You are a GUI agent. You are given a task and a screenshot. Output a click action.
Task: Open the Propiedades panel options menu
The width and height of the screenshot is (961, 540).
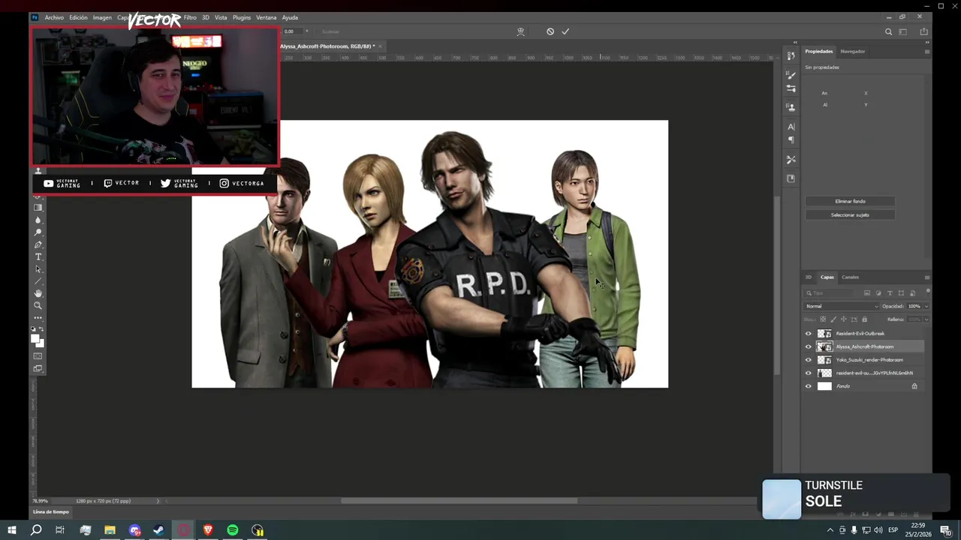(x=927, y=52)
